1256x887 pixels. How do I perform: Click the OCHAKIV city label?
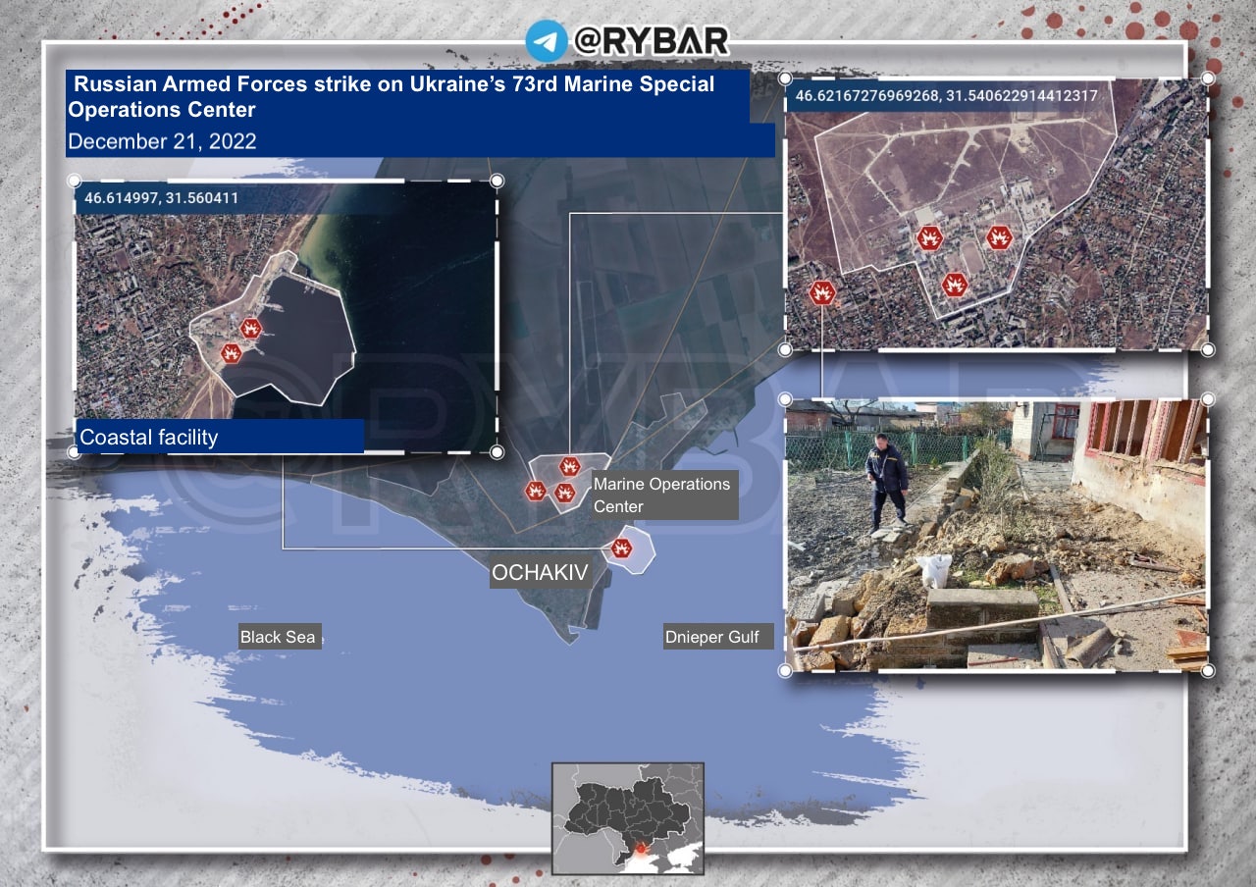pos(540,572)
